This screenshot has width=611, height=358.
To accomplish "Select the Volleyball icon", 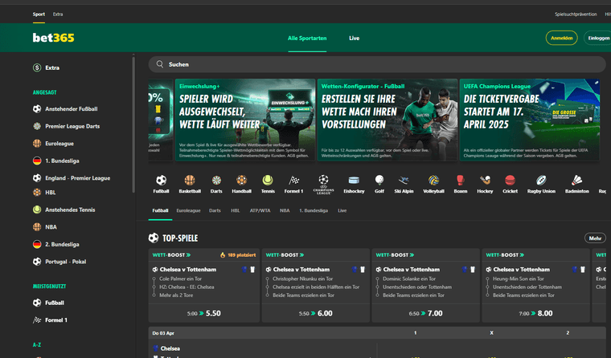I will click(433, 181).
